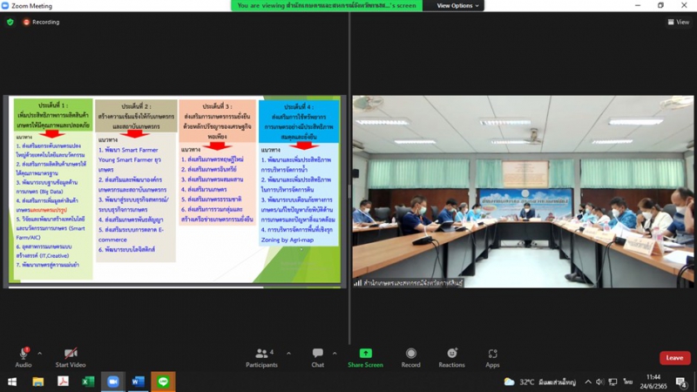Open the Chat panel
Viewport: 697px width, 392px height.
point(317,355)
